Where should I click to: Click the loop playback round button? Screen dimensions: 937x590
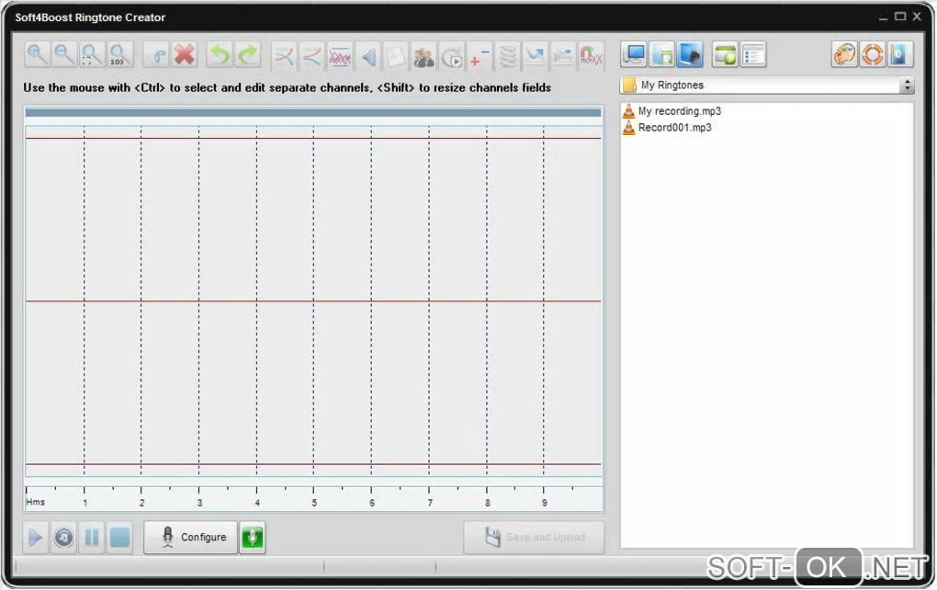(63, 538)
